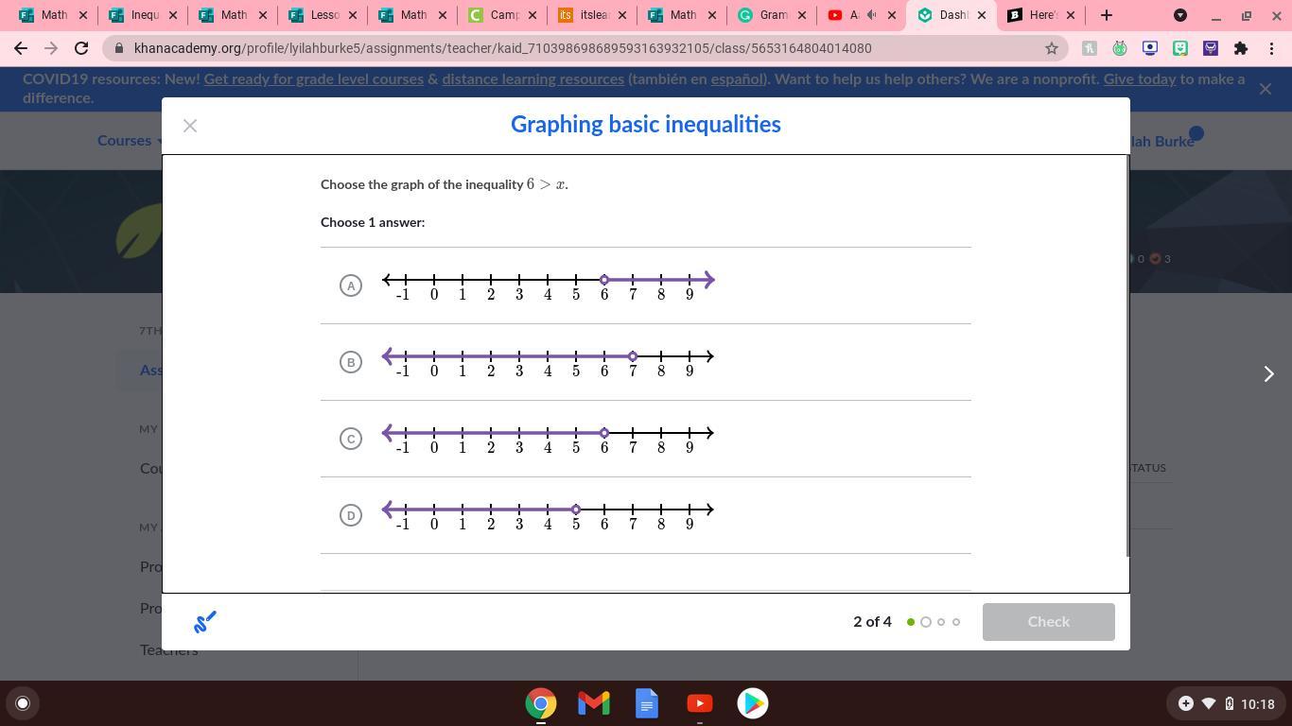Click answer A's number line graph
1292x726 pixels.
point(549,285)
